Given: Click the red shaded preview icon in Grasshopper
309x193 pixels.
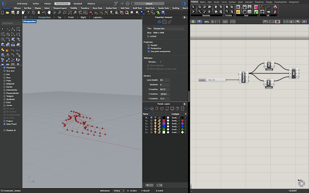Looking at the screenshot, I should point(277,22).
